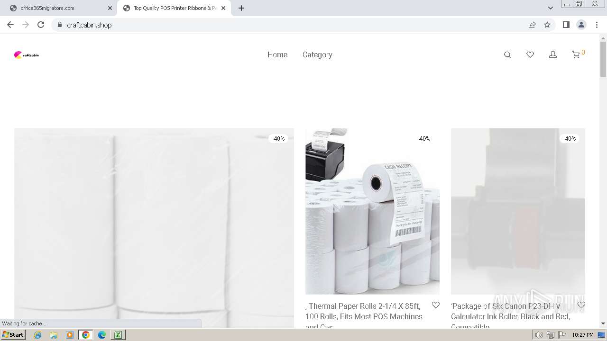Add Thermal Paper Rolls to wishlist

point(436,305)
